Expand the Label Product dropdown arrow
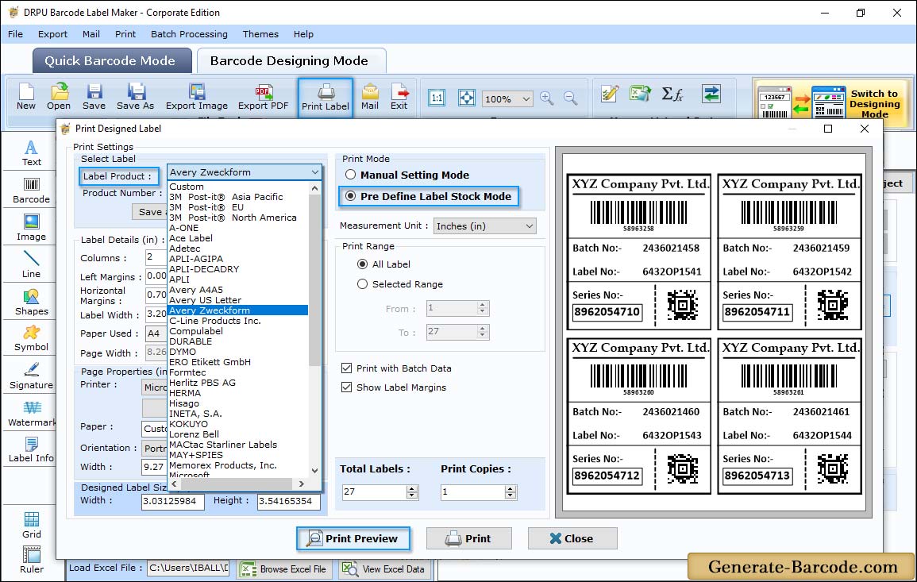 tap(315, 172)
